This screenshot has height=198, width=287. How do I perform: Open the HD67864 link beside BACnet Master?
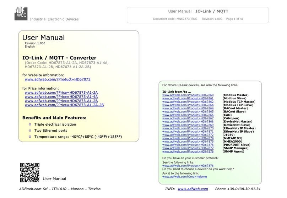[188, 108]
